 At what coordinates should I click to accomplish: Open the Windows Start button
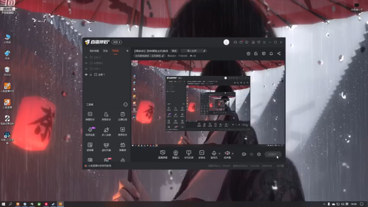click(3, 204)
